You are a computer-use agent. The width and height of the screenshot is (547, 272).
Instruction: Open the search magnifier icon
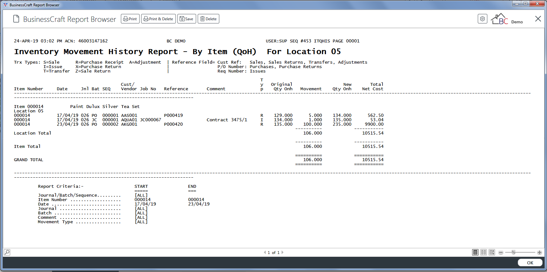(x=7, y=252)
